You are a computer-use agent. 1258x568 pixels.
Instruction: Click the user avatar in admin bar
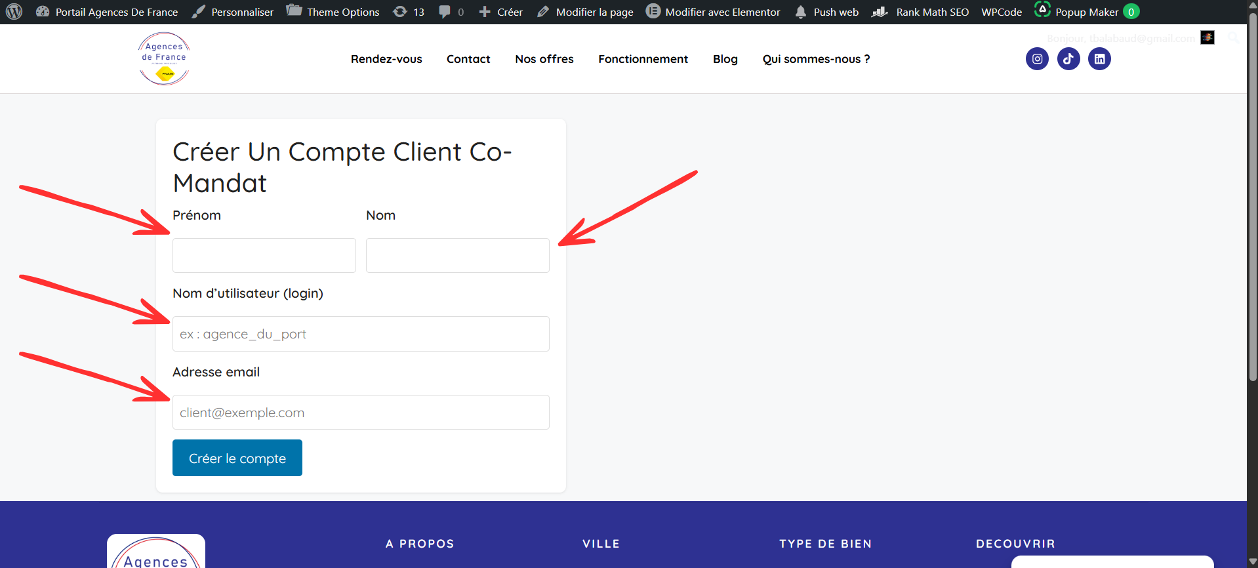(x=1207, y=37)
